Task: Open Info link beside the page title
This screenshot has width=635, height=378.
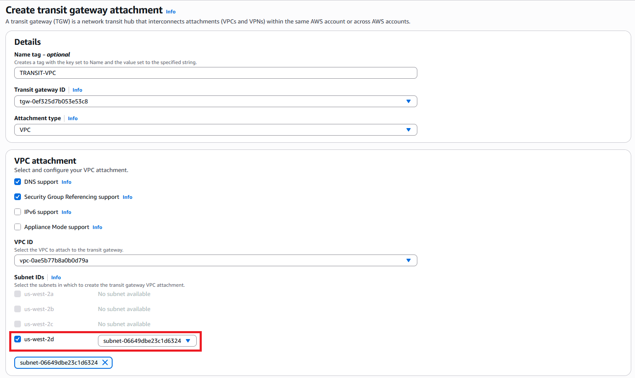Action: click(171, 12)
